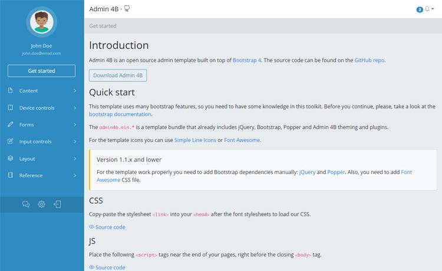Image resolution: width=442 pixels, height=271 pixels.
Task: Expand the Input controls submenu
Action: pyautogui.click(x=75, y=141)
